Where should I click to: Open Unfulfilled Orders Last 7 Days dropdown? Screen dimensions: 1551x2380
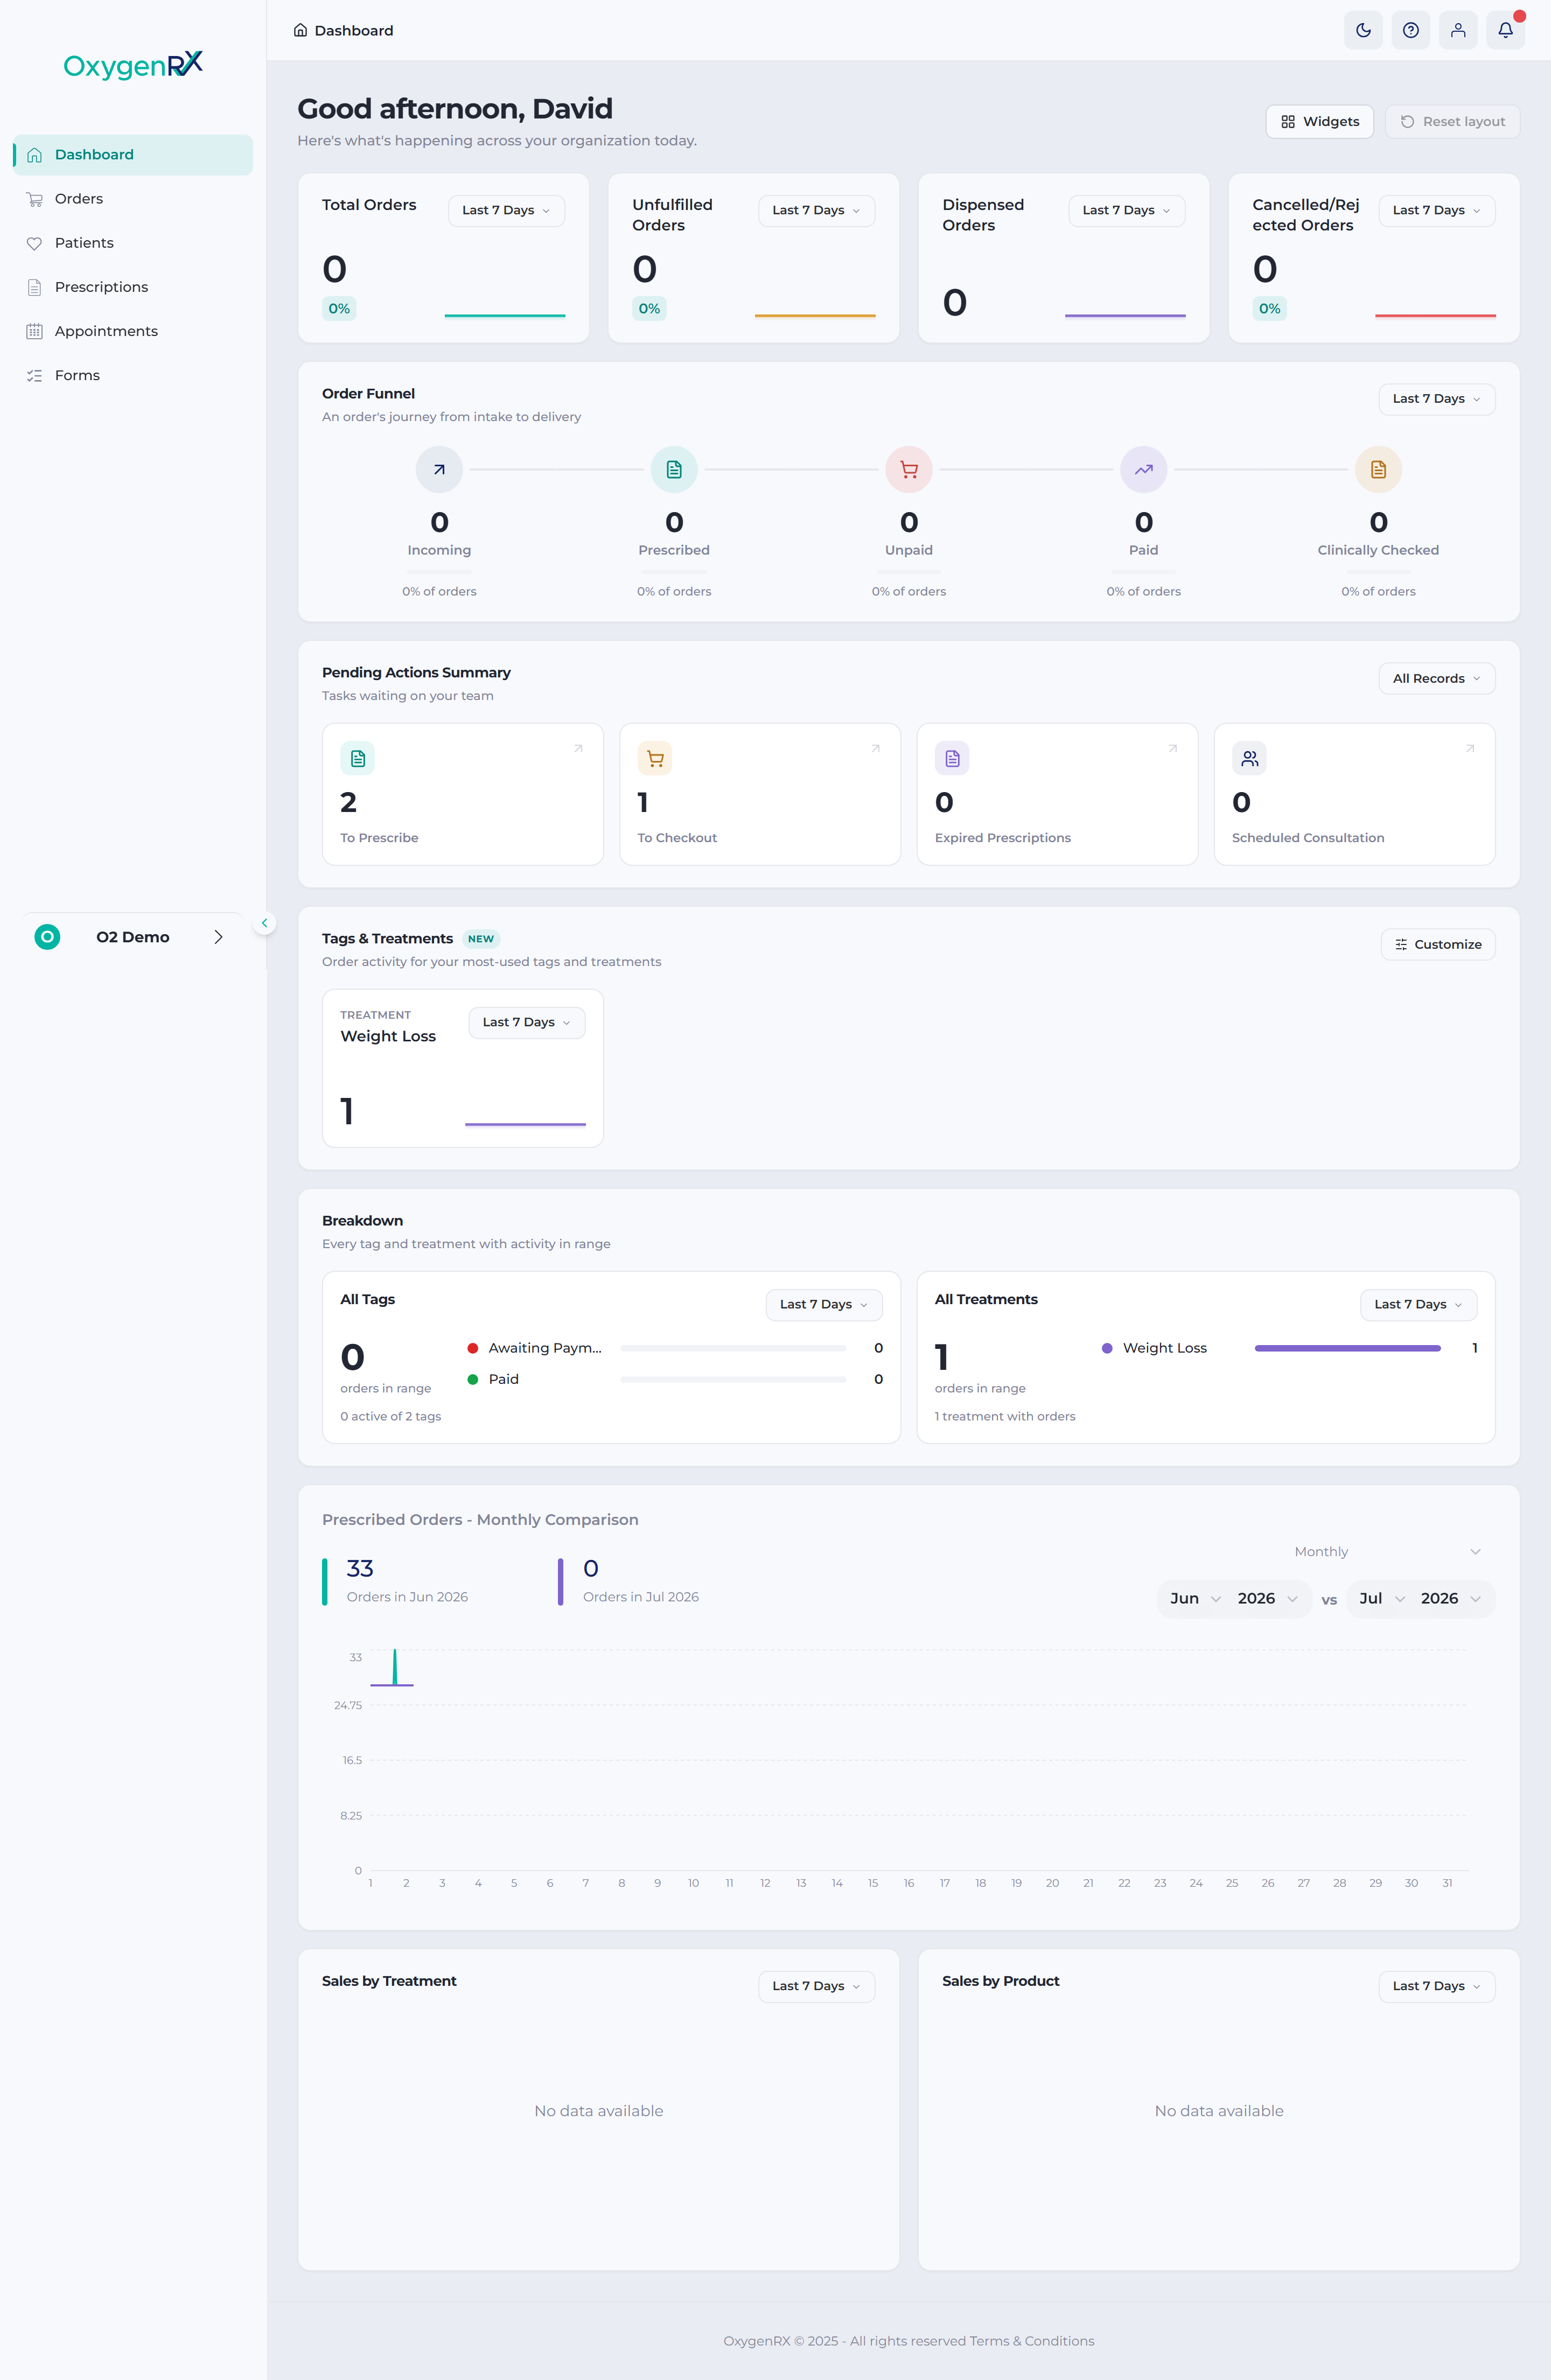[816, 210]
